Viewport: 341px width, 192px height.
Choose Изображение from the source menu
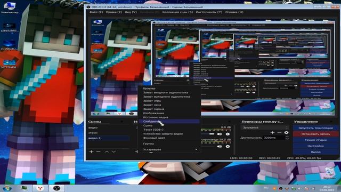tap(169, 113)
